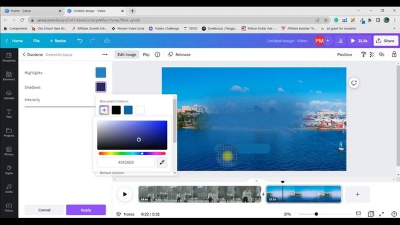Image resolution: width=400 pixels, height=225 pixels.
Task: Select the black-and-white timeline clip
Action: pos(200,194)
